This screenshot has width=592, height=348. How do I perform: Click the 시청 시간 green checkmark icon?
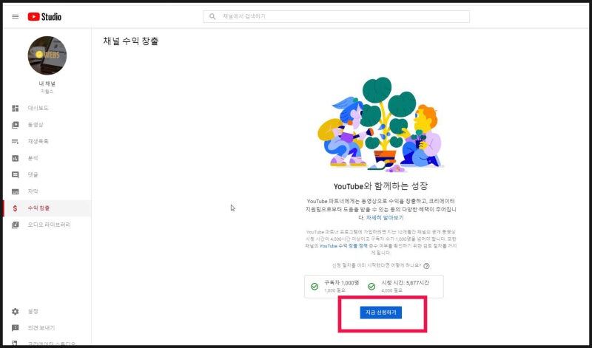pos(371,287)
